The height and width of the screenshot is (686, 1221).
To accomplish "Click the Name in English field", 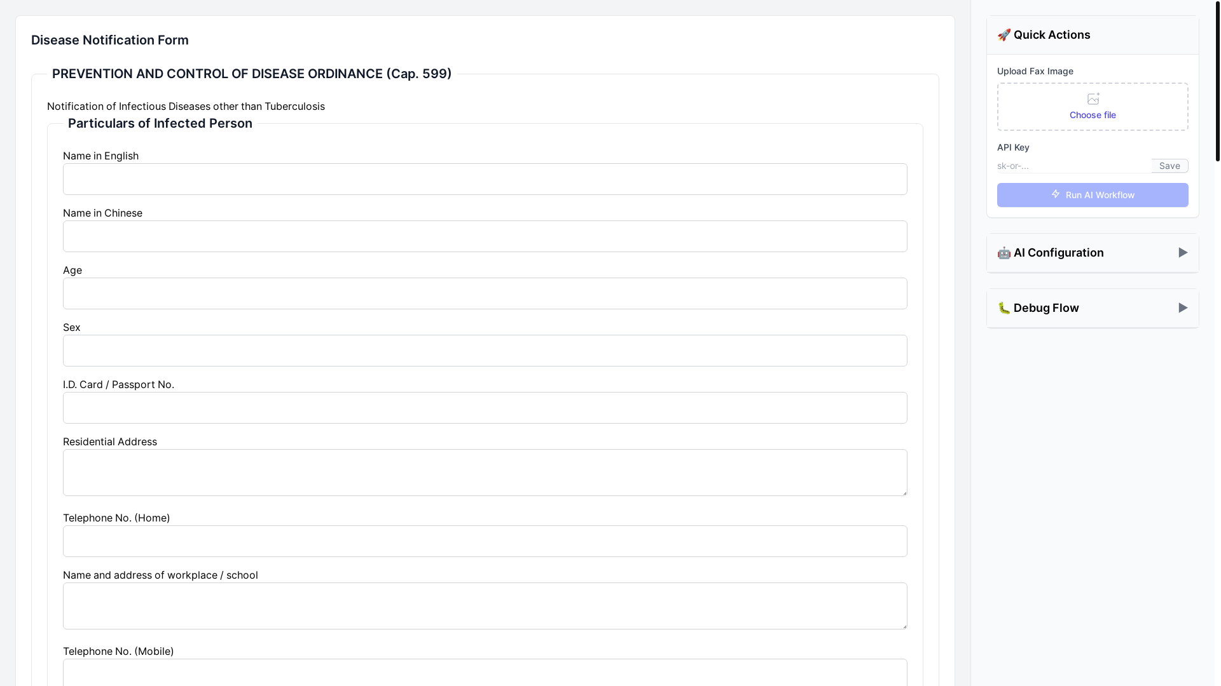I will (485, 179).
